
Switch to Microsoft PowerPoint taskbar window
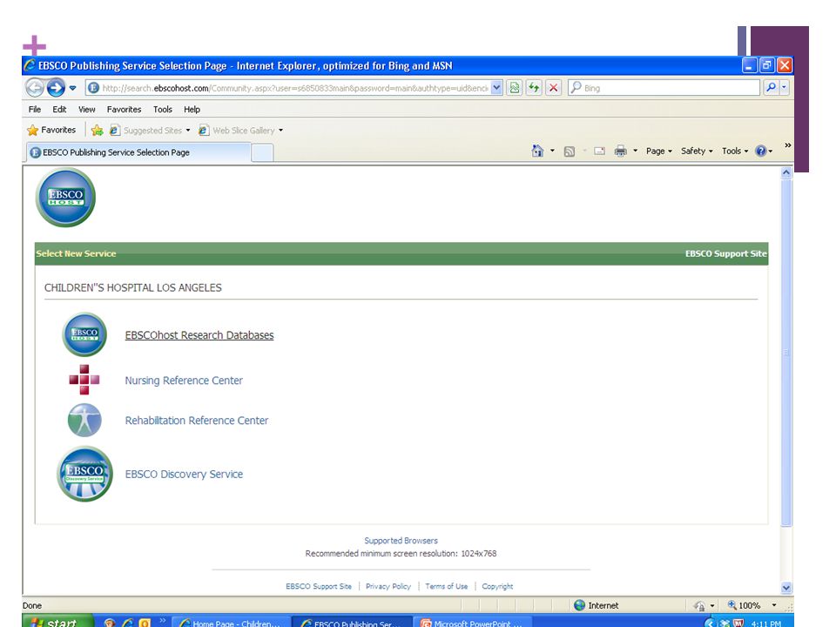[x=473, y=622]
